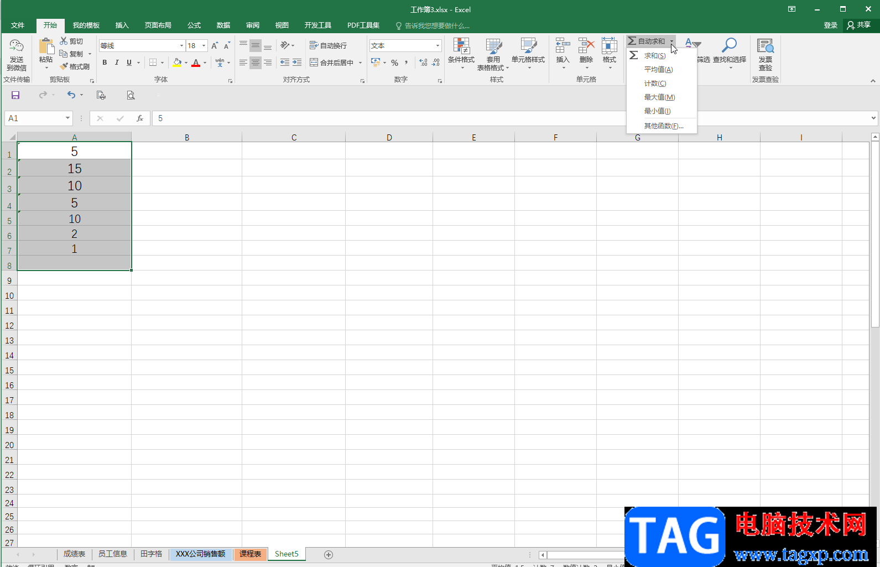Click the print preview icon

(131, 95)
